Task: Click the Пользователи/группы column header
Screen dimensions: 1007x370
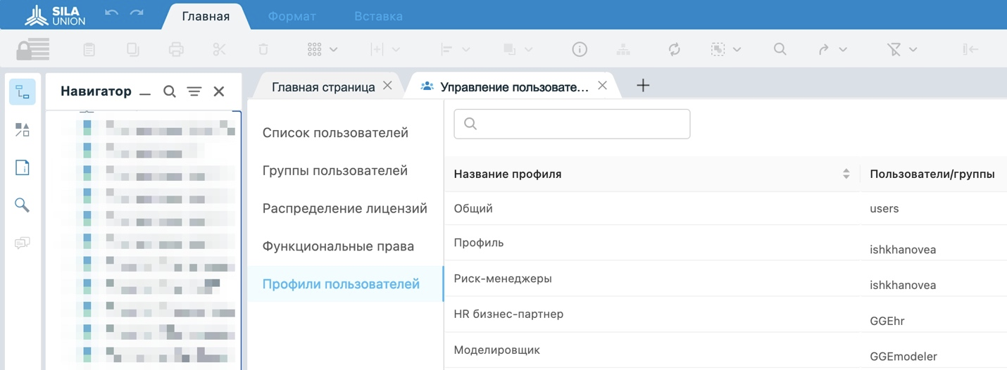Action: pos(932,174)
